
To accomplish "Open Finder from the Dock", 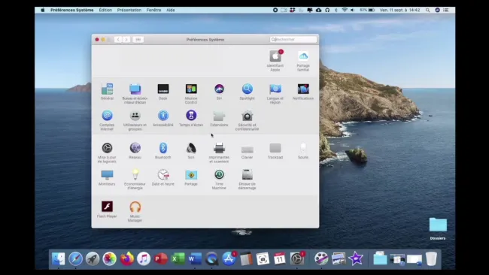I will (59, 258).
